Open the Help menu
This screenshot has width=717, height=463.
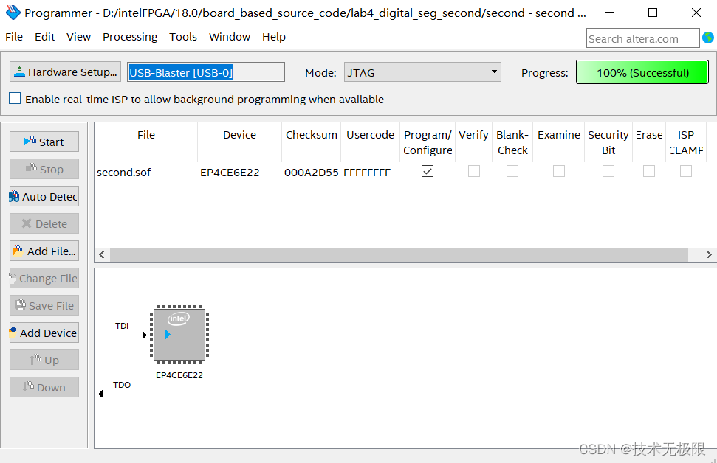click(x=274, y=37)
